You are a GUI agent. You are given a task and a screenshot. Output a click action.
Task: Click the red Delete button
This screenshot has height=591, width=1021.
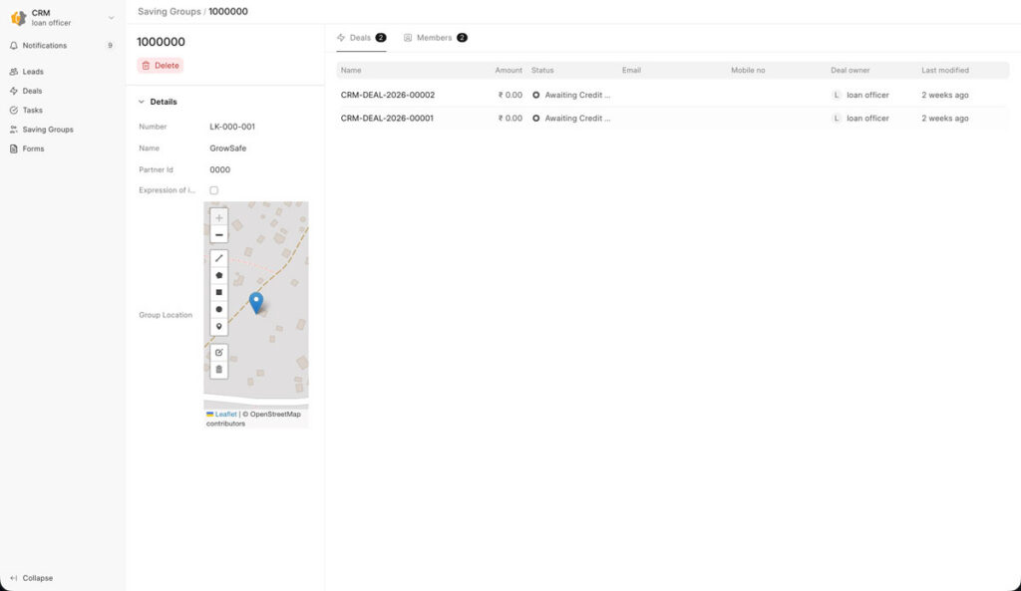click(161, 65)
